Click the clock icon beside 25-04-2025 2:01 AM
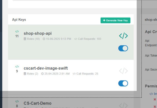This screenshot has width=157, height=108. click(42, 74)
